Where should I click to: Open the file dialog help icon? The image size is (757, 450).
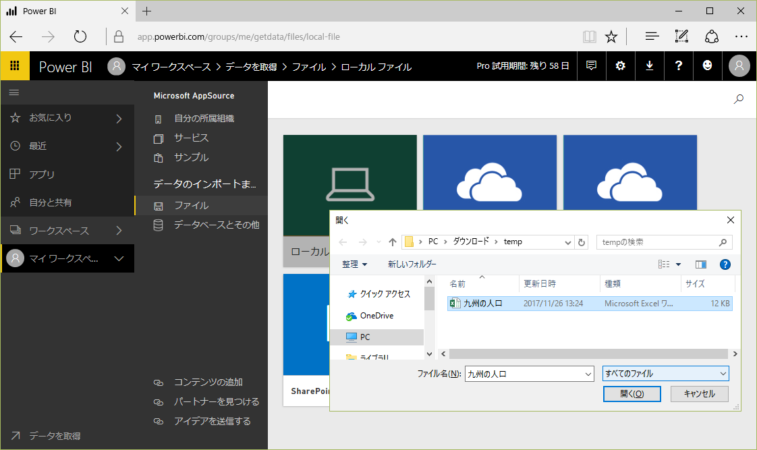click(x=725, y=264)
